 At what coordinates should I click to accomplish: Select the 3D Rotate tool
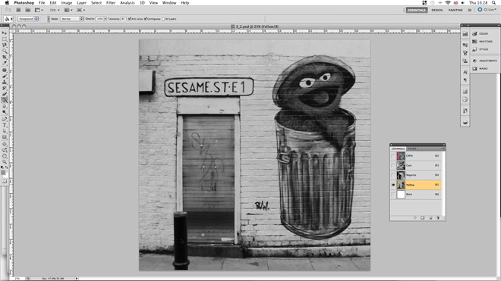pyautogui.click(x=5, y=144)
